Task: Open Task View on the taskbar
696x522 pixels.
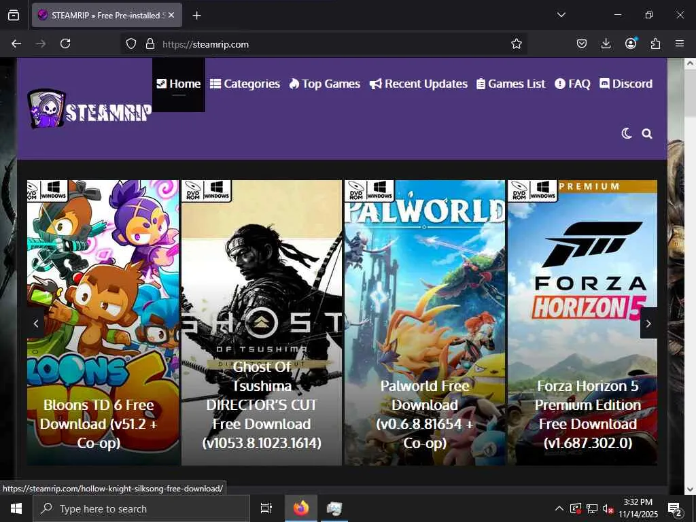Action: (266, 508)
